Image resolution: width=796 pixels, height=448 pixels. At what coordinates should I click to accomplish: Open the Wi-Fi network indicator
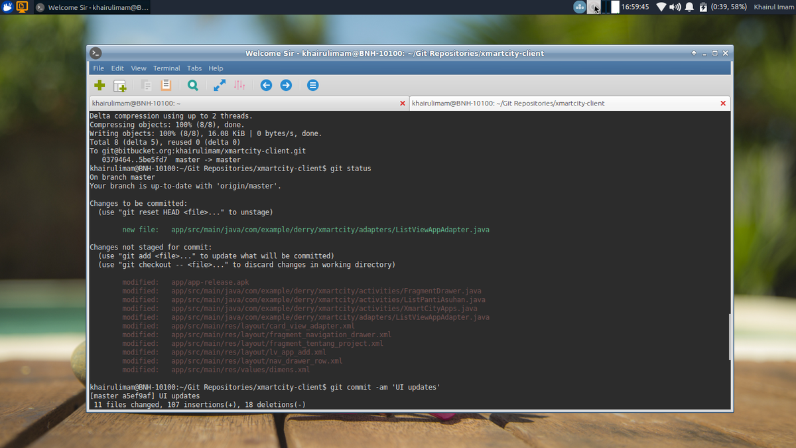click(x=661, y=7)
